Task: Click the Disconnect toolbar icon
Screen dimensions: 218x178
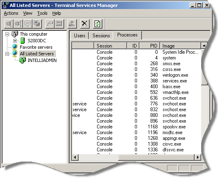Action: (19, 24)
